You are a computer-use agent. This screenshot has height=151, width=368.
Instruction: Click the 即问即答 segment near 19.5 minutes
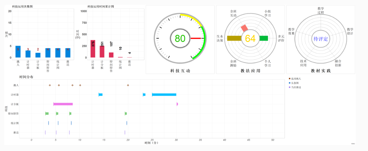(x=126, y=114)
